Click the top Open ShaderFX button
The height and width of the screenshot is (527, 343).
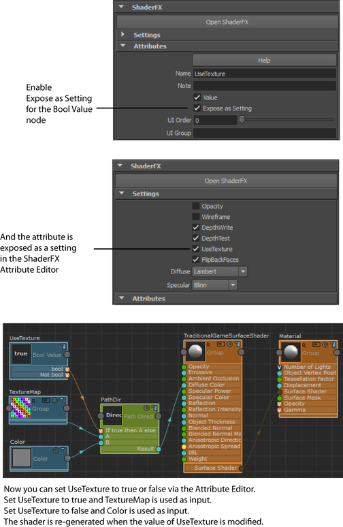(x=227, y=22)
